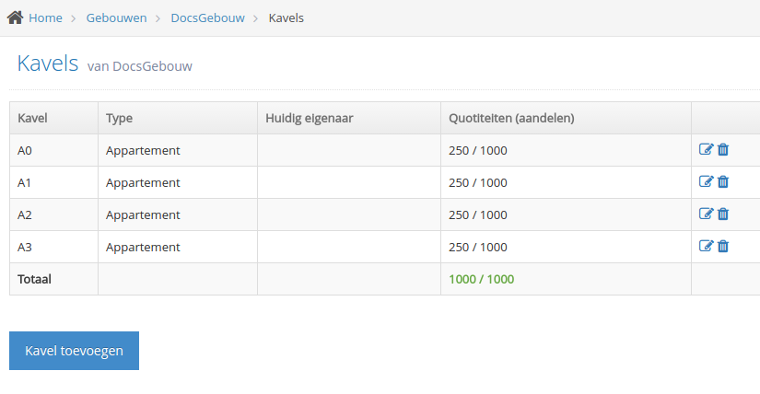Delete kavel A0 using trash icon
The image size is (760, 394).
723,149
